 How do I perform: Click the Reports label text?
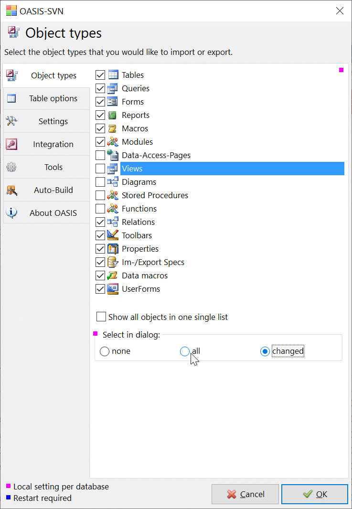pyautogui.click(x=136, y=115)
